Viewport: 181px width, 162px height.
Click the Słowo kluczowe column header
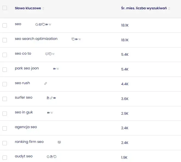28,8
